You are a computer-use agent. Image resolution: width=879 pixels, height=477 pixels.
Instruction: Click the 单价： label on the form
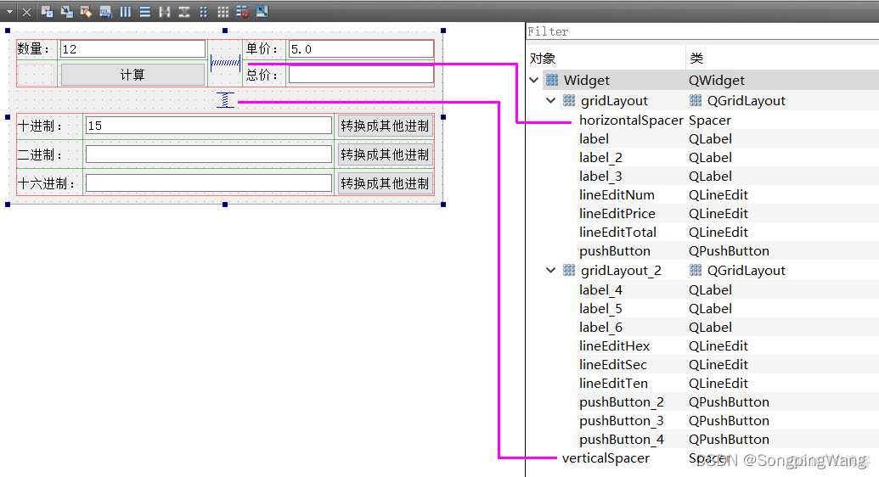click(262, 48)
